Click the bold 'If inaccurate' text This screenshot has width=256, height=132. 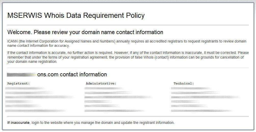coord(18,123)
